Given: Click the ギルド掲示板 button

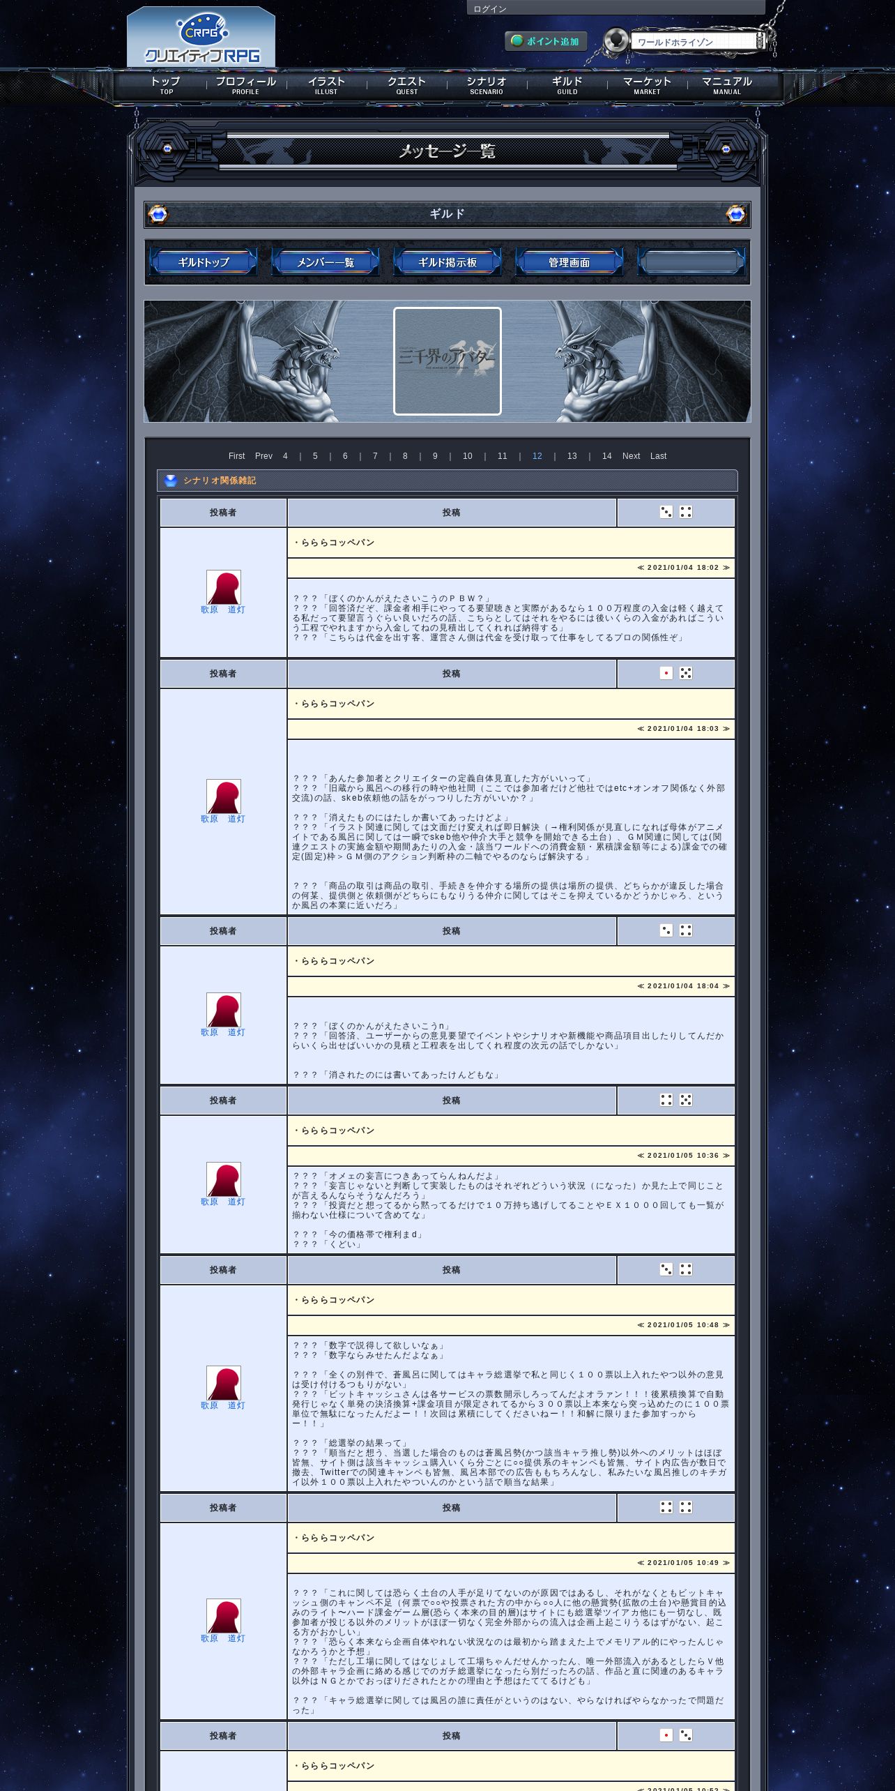Looking at the screenshot, I should click(447, 262).
